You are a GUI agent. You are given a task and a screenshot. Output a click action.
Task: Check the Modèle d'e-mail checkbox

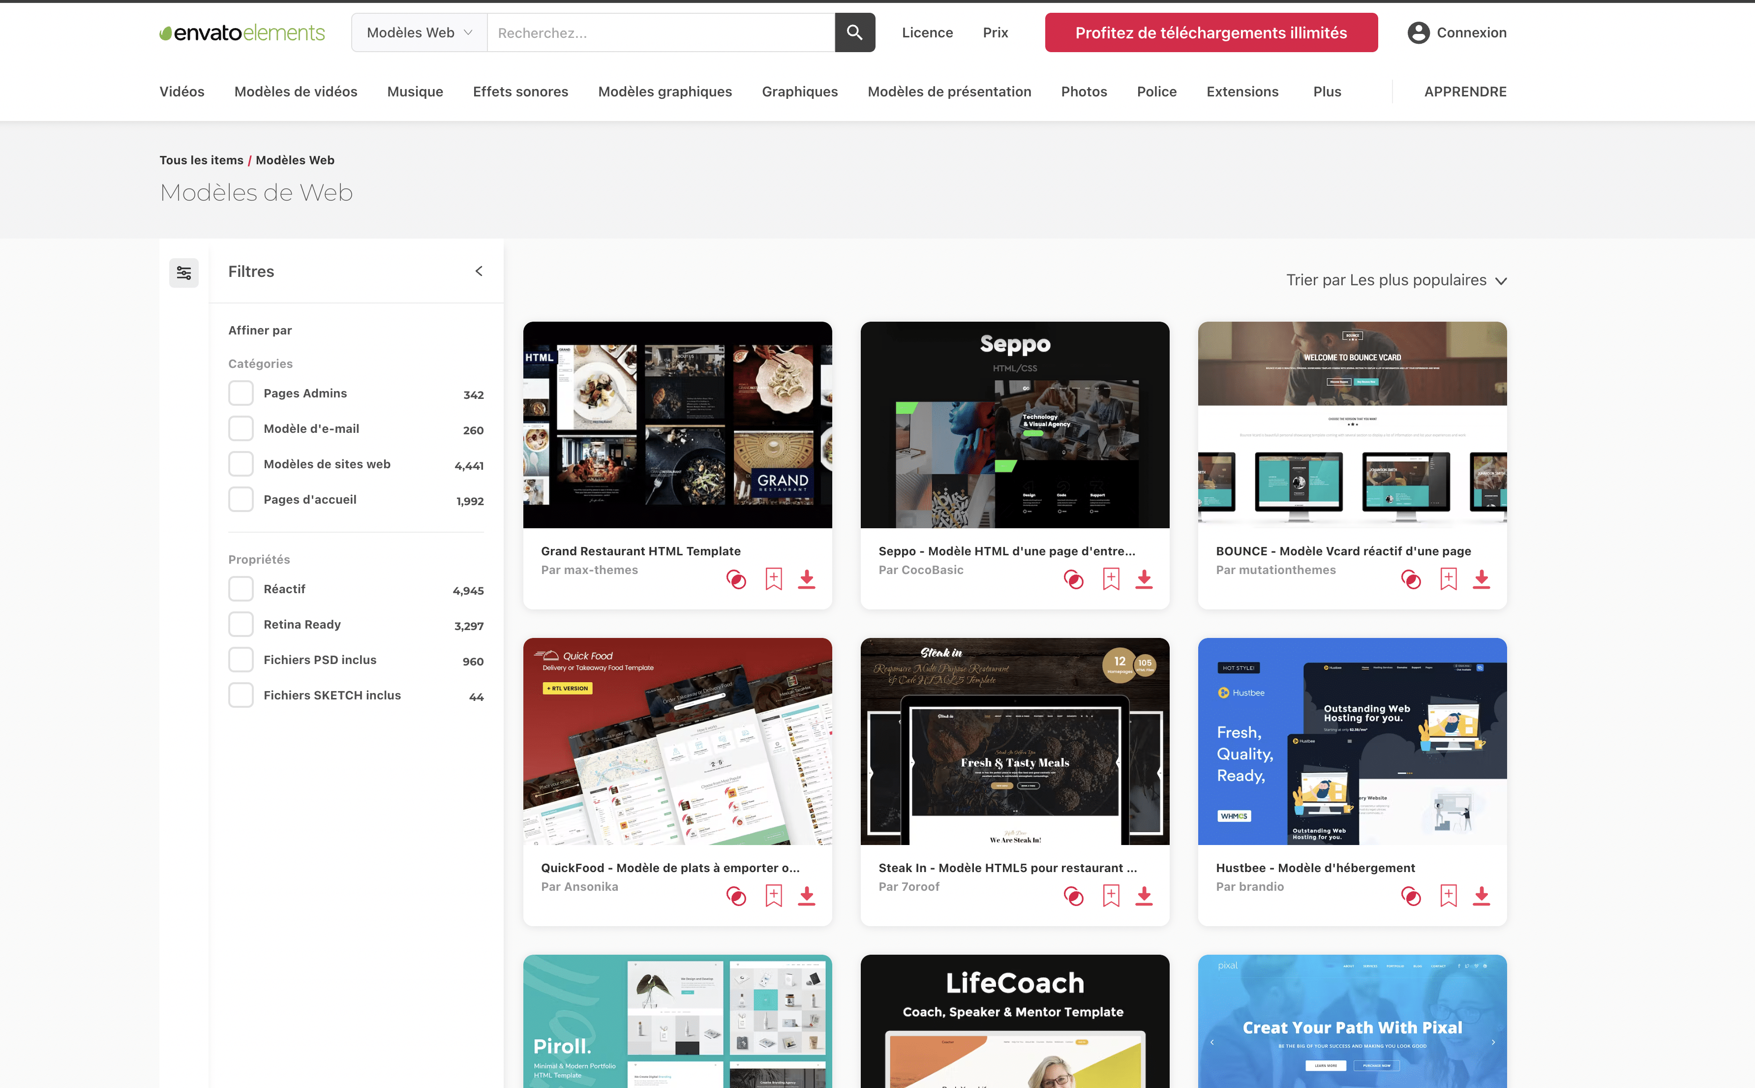pyautogui.click(x=241, y=429)
